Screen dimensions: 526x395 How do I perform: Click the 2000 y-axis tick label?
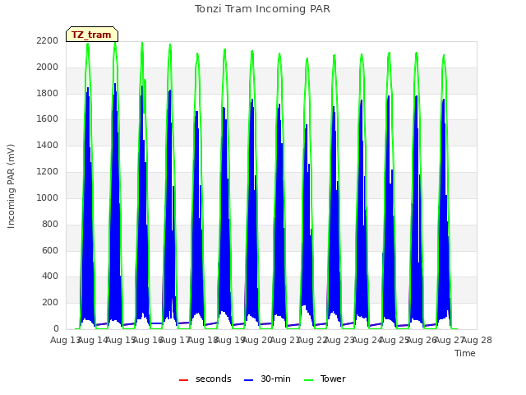click(x=48, y=67)
